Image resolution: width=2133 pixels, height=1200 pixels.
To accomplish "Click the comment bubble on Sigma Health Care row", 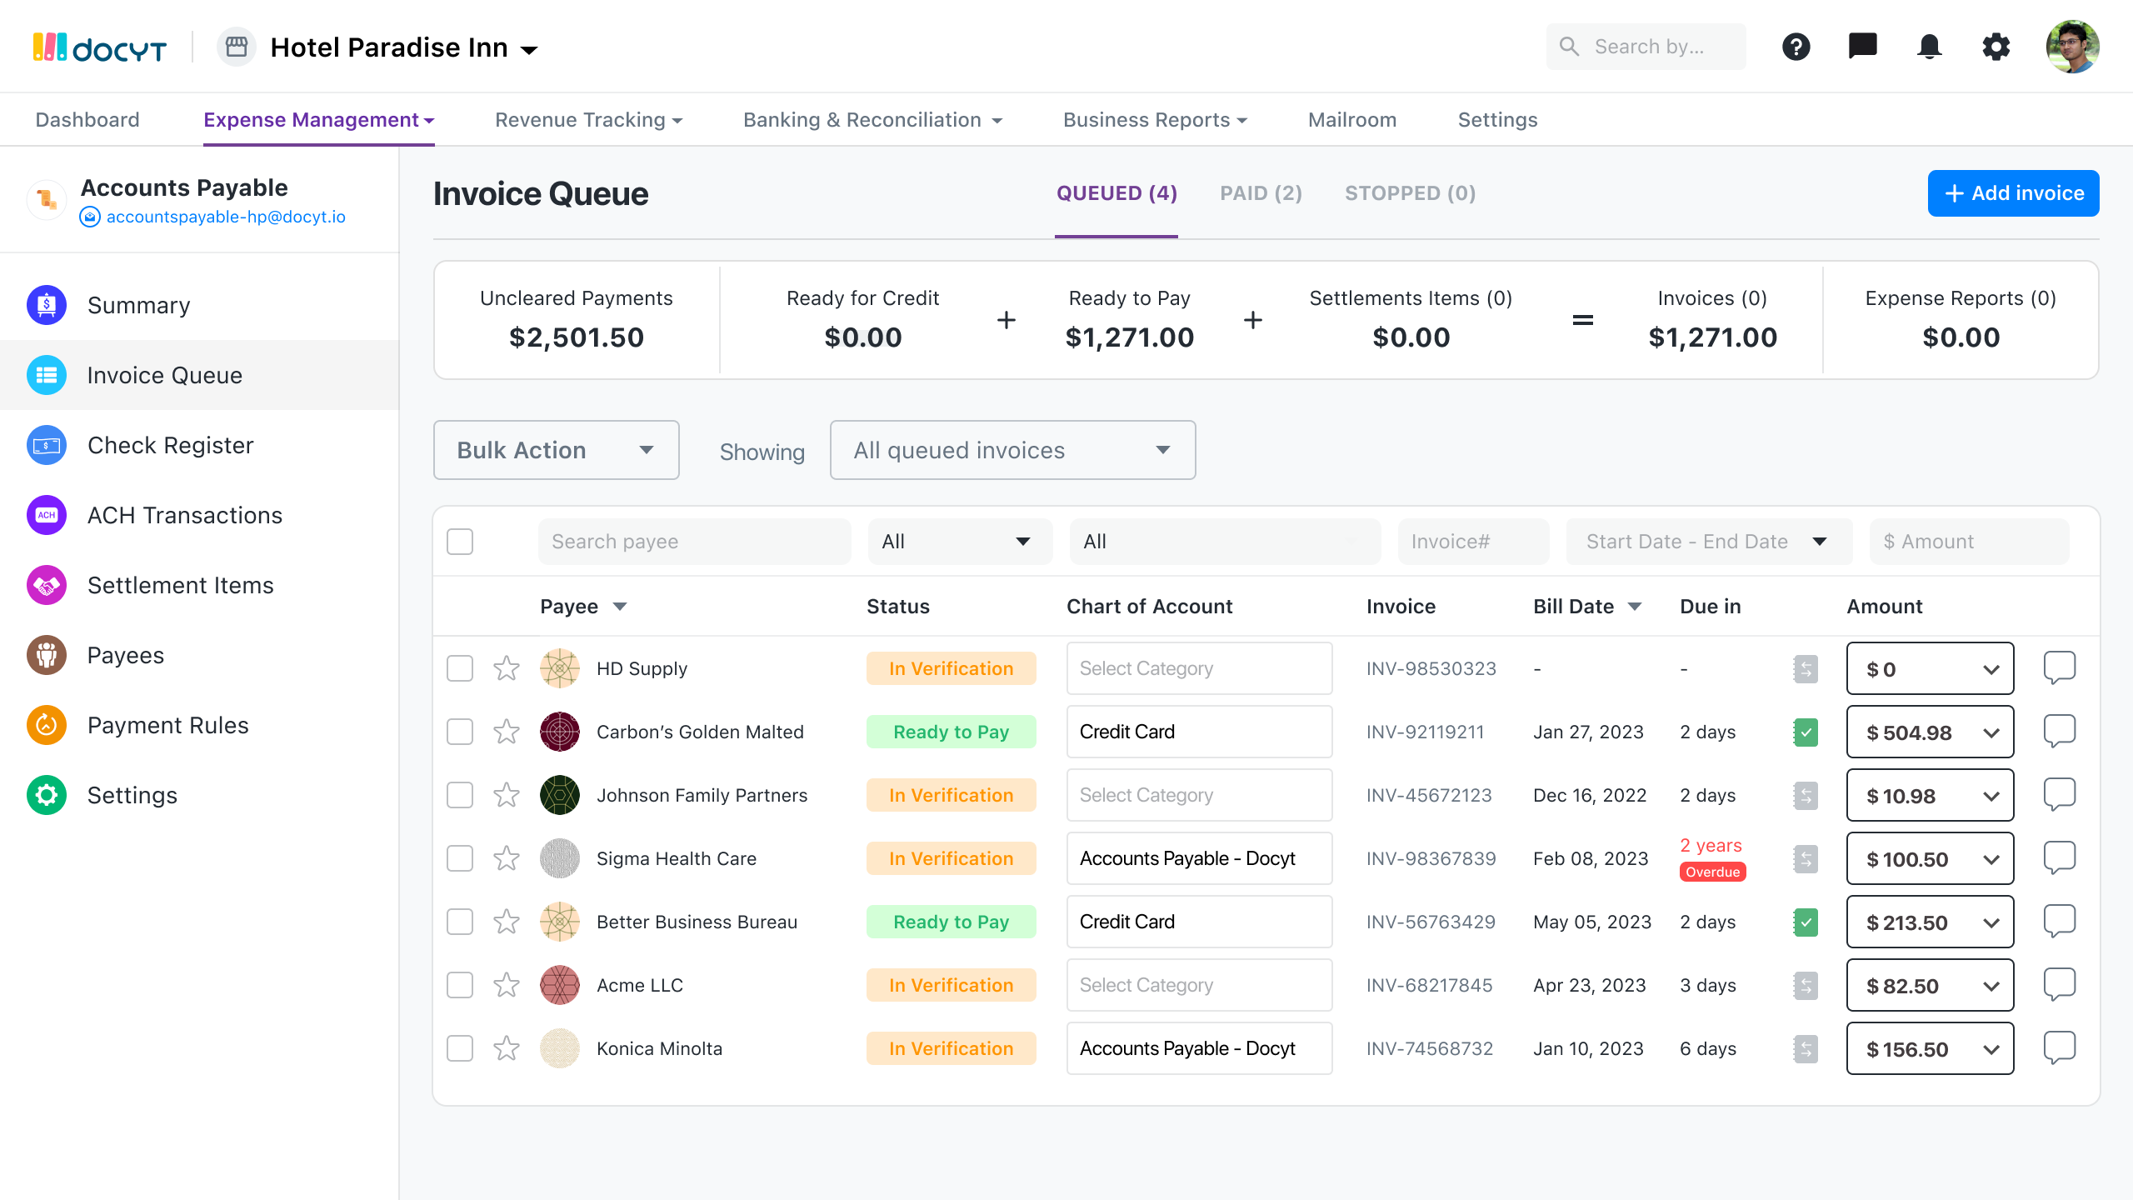I will tap(2060, 857).
